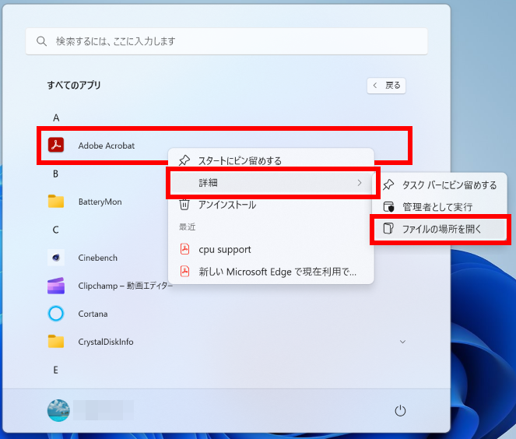Click the CrystalDiskInfo folder name
The width and height of the screenshot is (516, 439).
tap(106, 342)
